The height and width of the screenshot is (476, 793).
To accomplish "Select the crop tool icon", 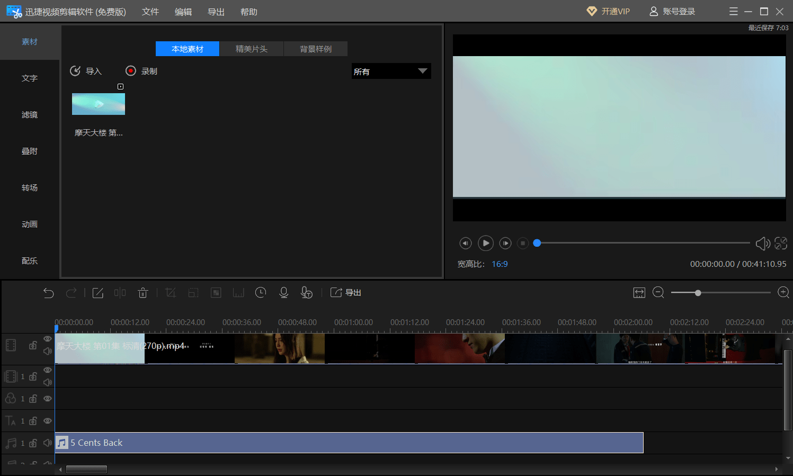I will tap(171, 293).
